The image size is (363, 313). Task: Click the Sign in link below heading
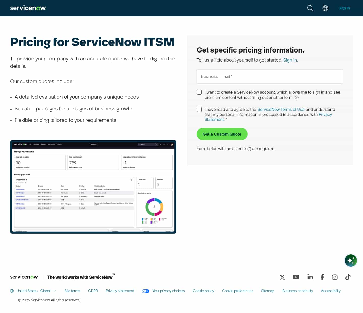point(290,60)
